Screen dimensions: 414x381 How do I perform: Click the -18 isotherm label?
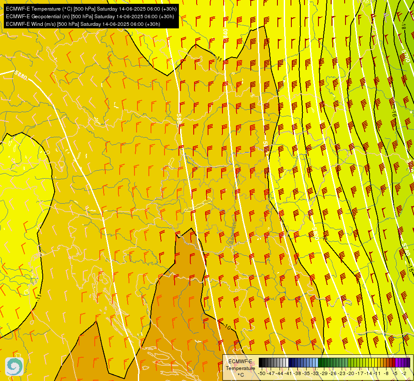coord(403,26)
